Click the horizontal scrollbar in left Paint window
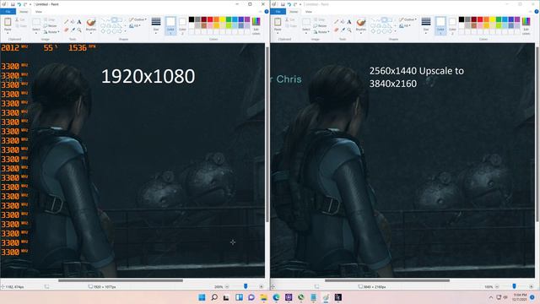Viewport: 540px width, 304px height. pos(121,280)
